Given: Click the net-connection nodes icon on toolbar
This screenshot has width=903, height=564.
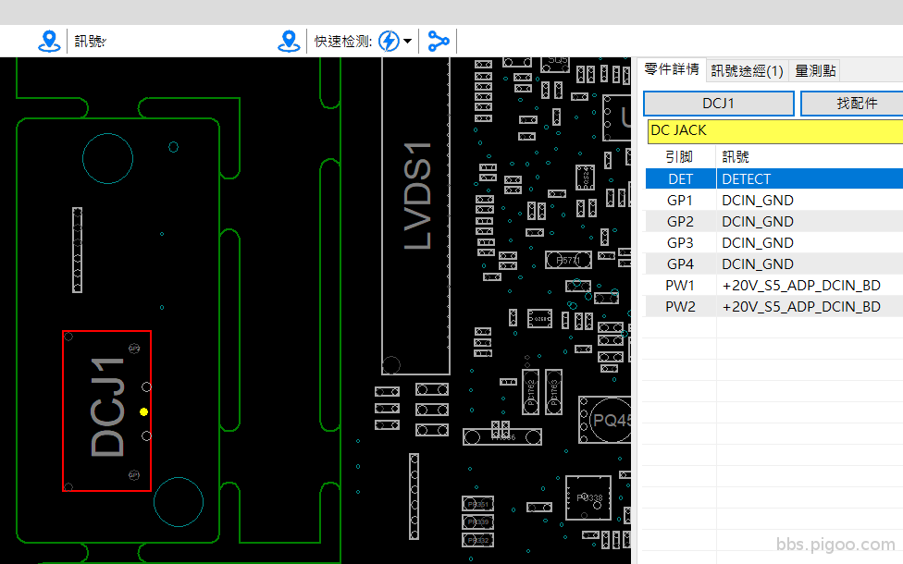Looking at the screenshot, I should coord(439,41).
